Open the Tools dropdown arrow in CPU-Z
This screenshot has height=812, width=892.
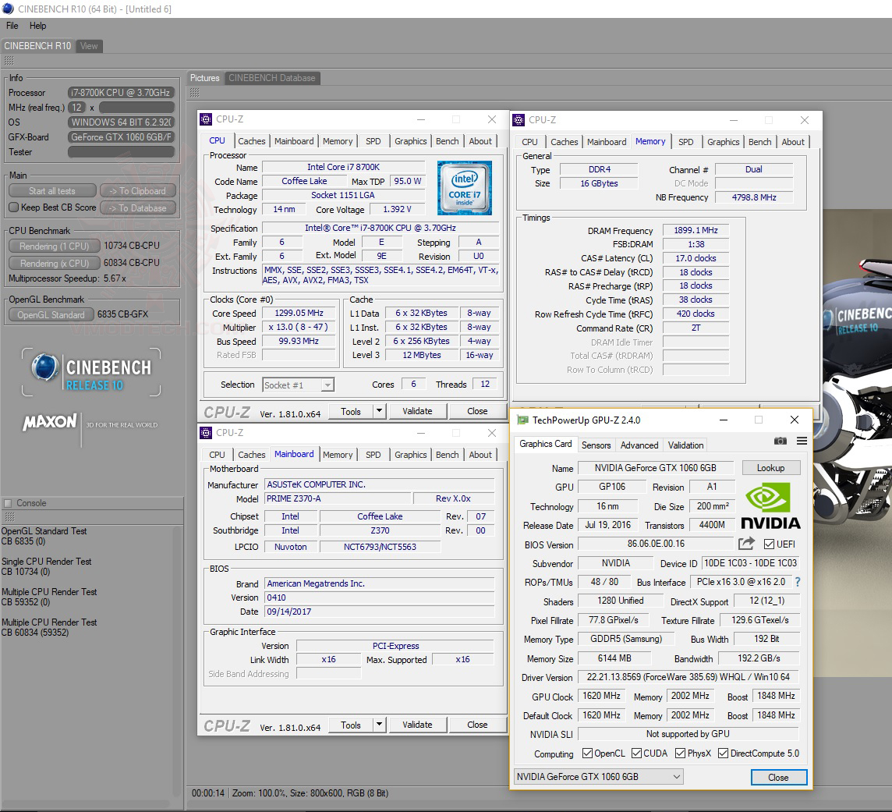(379, 411)
